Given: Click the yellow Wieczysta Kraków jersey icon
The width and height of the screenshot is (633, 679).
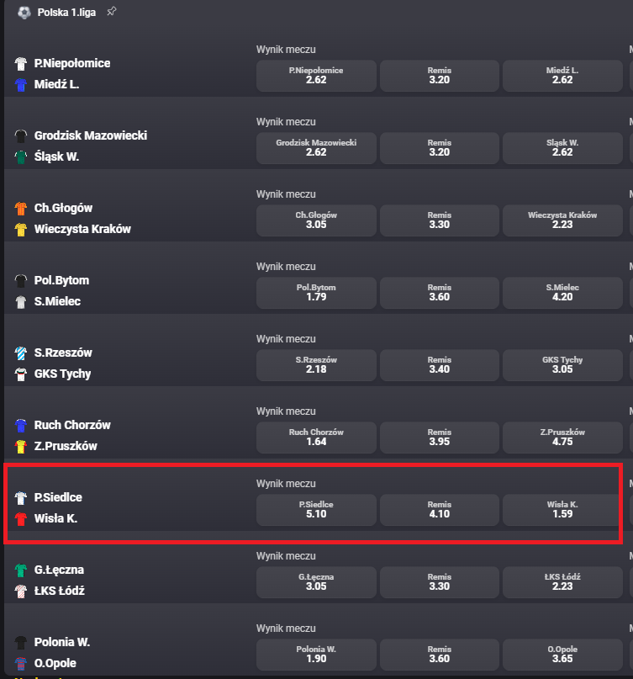Looking at the screenshot, I should tap(21, 229).
